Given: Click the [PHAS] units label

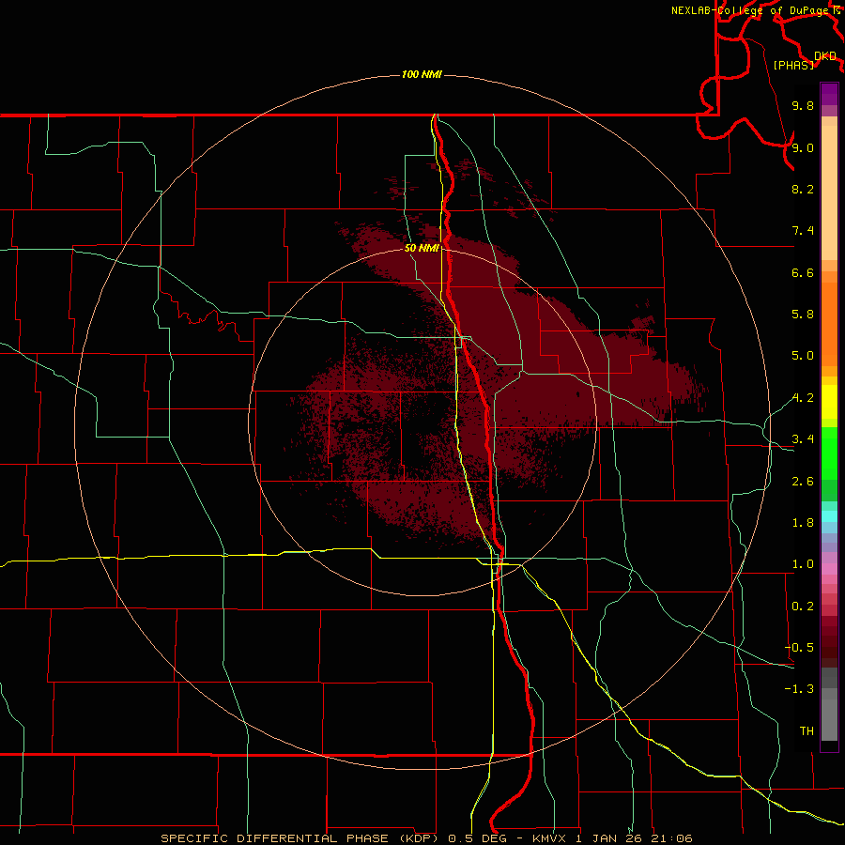Looking at the screenshot, I should (793, 65).
